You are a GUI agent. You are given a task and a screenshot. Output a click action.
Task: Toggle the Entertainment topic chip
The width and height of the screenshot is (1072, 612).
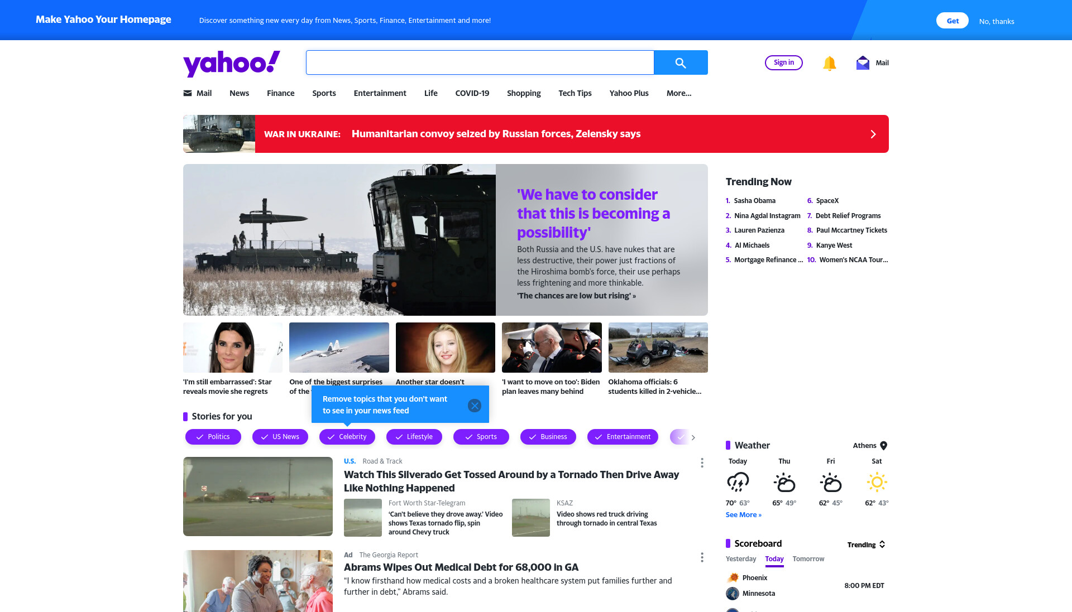(x=623, y=437)
